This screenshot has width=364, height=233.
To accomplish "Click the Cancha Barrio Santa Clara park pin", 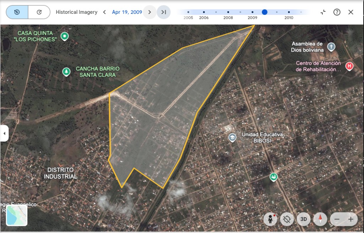I will (x=66, y=72).
